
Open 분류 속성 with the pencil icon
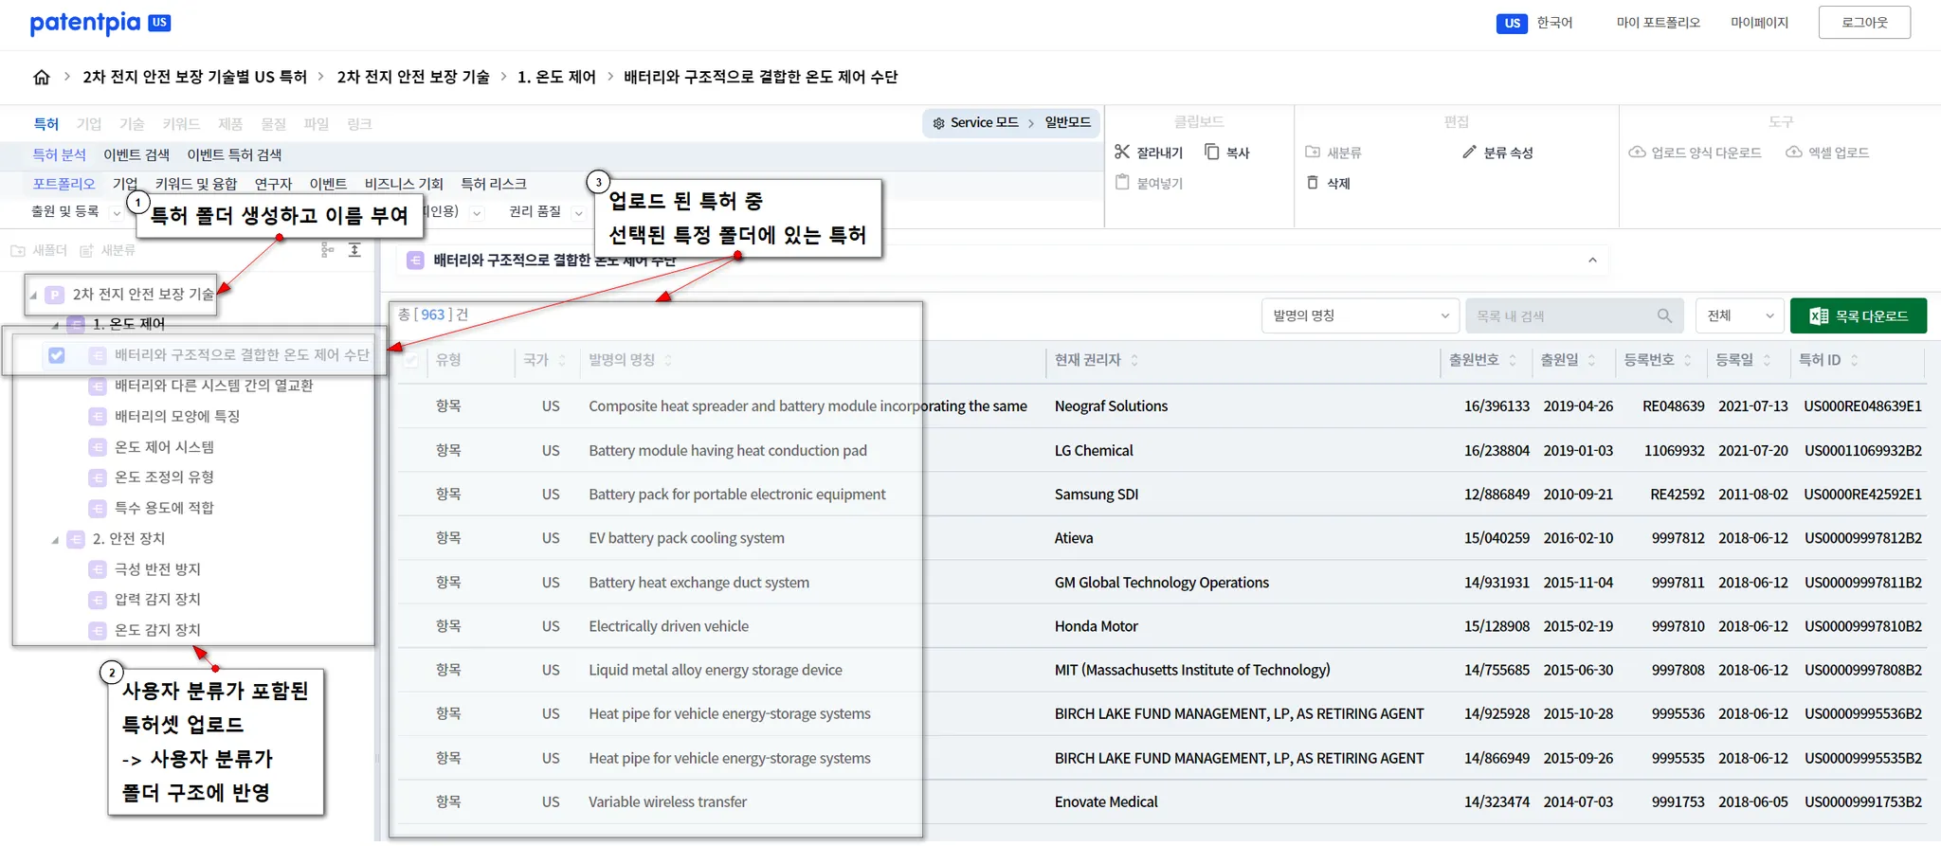pyautogui.click(x=1469, y=152)
